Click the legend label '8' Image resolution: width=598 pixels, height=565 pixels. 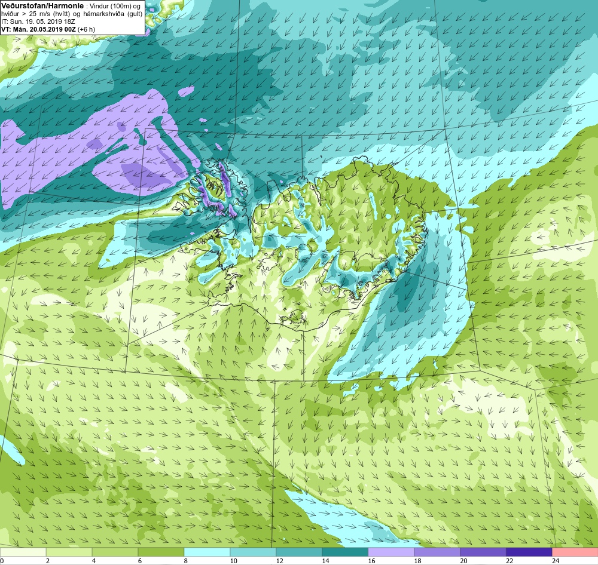coord(186,561)
